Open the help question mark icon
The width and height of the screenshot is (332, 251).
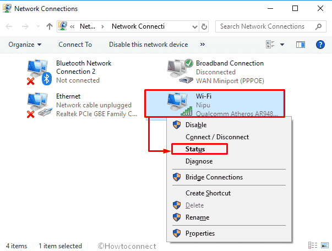point(320,45)
